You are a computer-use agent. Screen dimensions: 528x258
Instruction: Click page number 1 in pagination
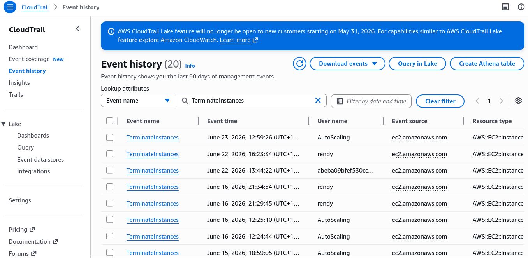point(489,101)
